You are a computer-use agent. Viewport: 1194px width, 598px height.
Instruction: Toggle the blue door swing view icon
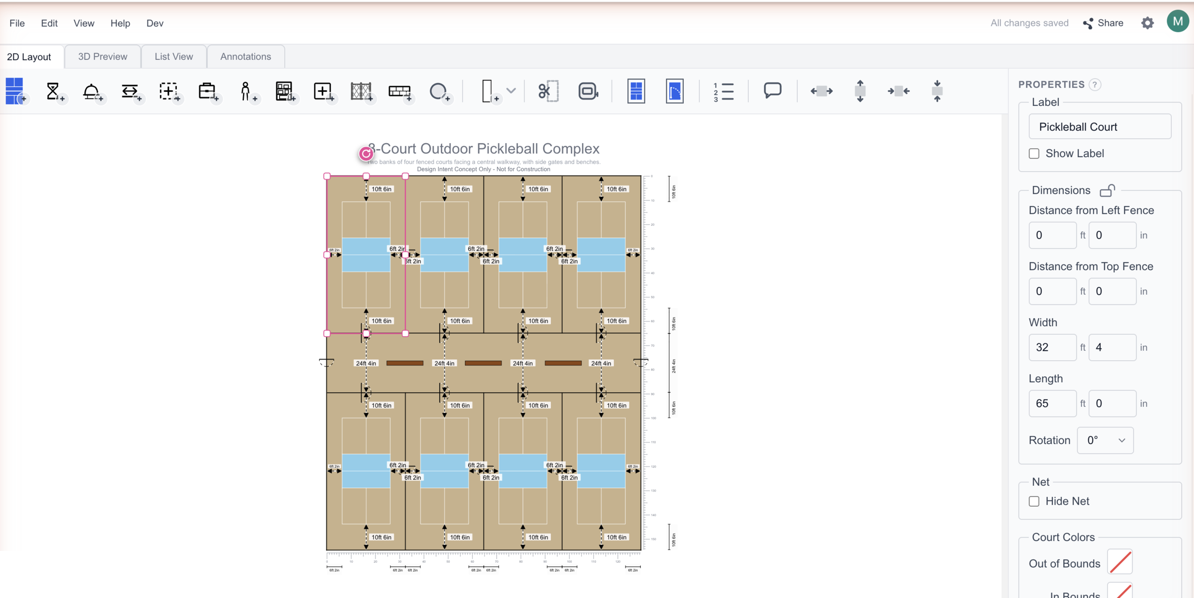pyautogui.click(x=675, y=91)
